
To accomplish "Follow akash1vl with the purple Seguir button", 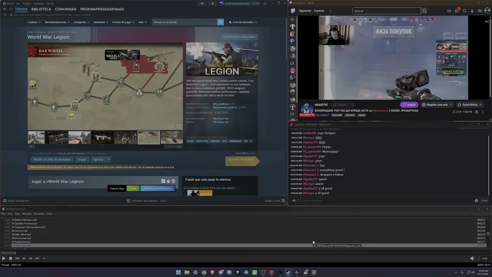I will pos(409,105).
